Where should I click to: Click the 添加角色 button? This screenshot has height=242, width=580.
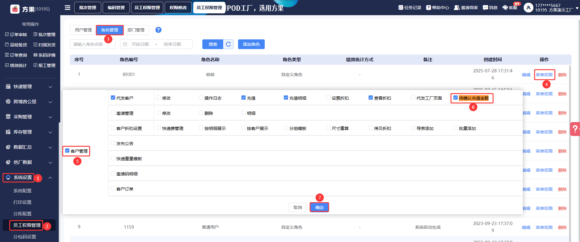[x=251, y=44]
